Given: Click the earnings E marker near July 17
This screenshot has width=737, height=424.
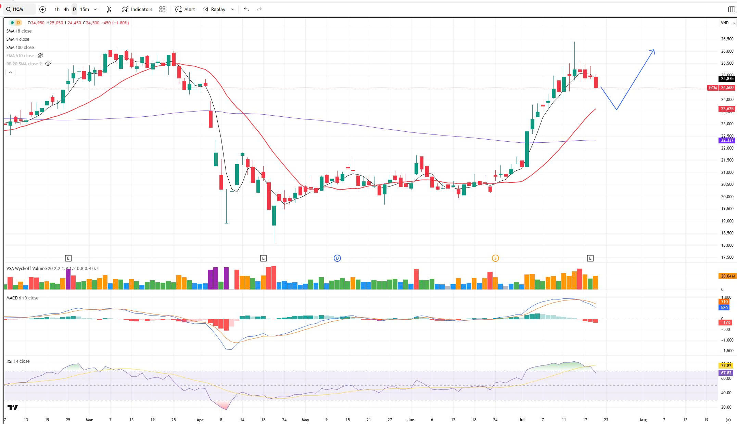Looking at the screenshot, I should (x=590, y=258).
